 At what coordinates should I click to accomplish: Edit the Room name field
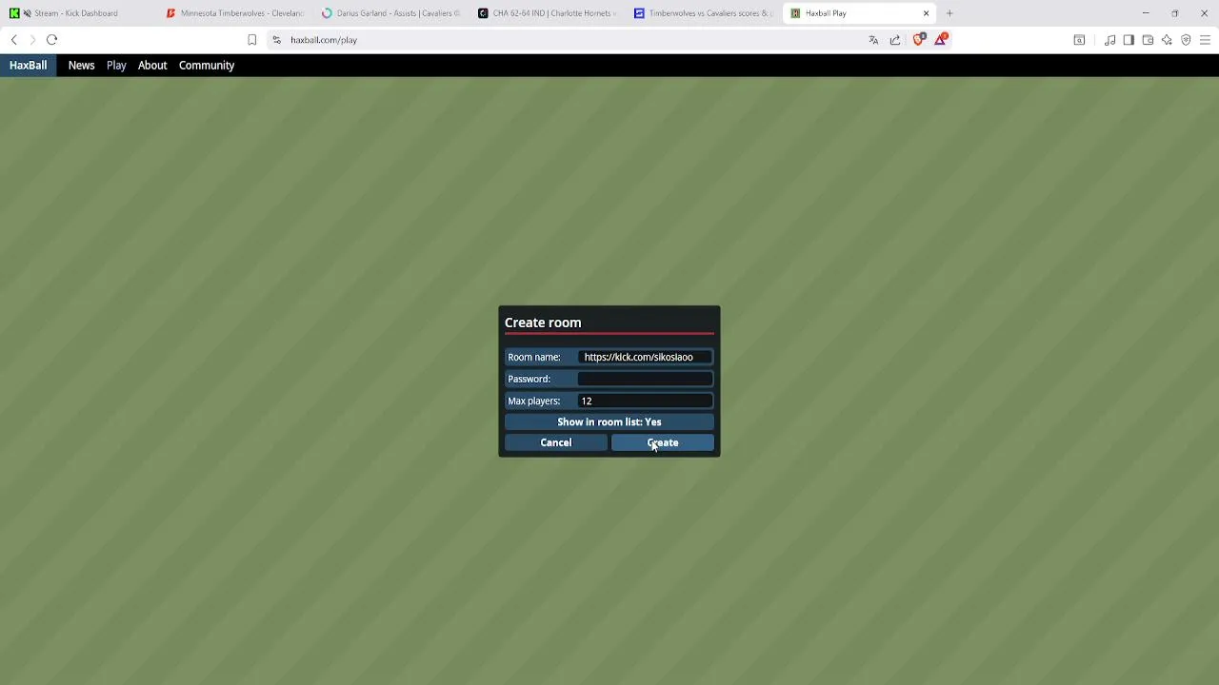645,357
